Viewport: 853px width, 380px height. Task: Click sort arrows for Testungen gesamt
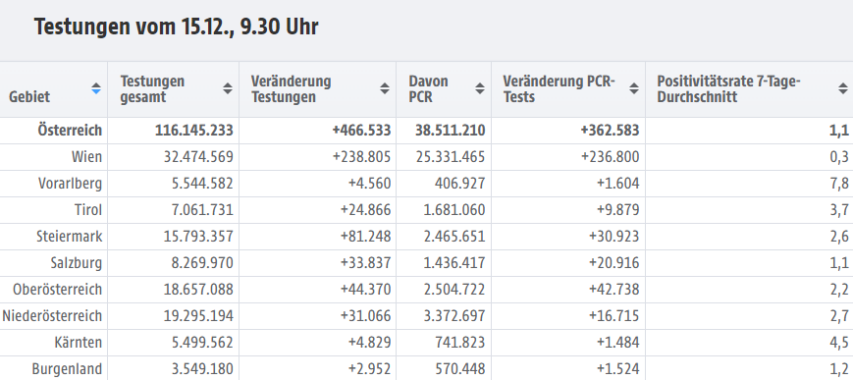[x=228, y=88]
